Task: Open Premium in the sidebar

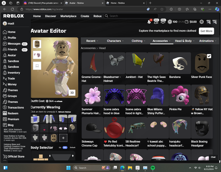Action: pos(11,119)
